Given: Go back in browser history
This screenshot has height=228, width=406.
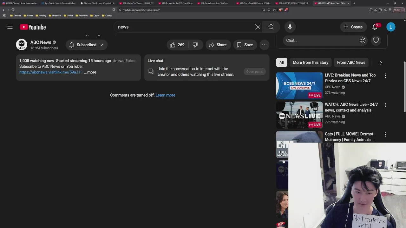Looking at the screenshot, I should (x=3, y=10).
